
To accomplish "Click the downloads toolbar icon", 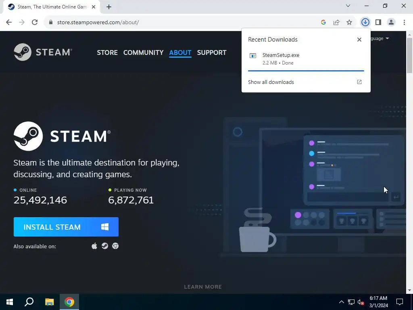I will (x=365, y=22).
